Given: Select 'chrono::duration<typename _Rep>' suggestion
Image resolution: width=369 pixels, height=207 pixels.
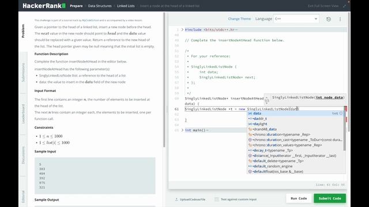Looking at the screenshot, I should (295, 135).
